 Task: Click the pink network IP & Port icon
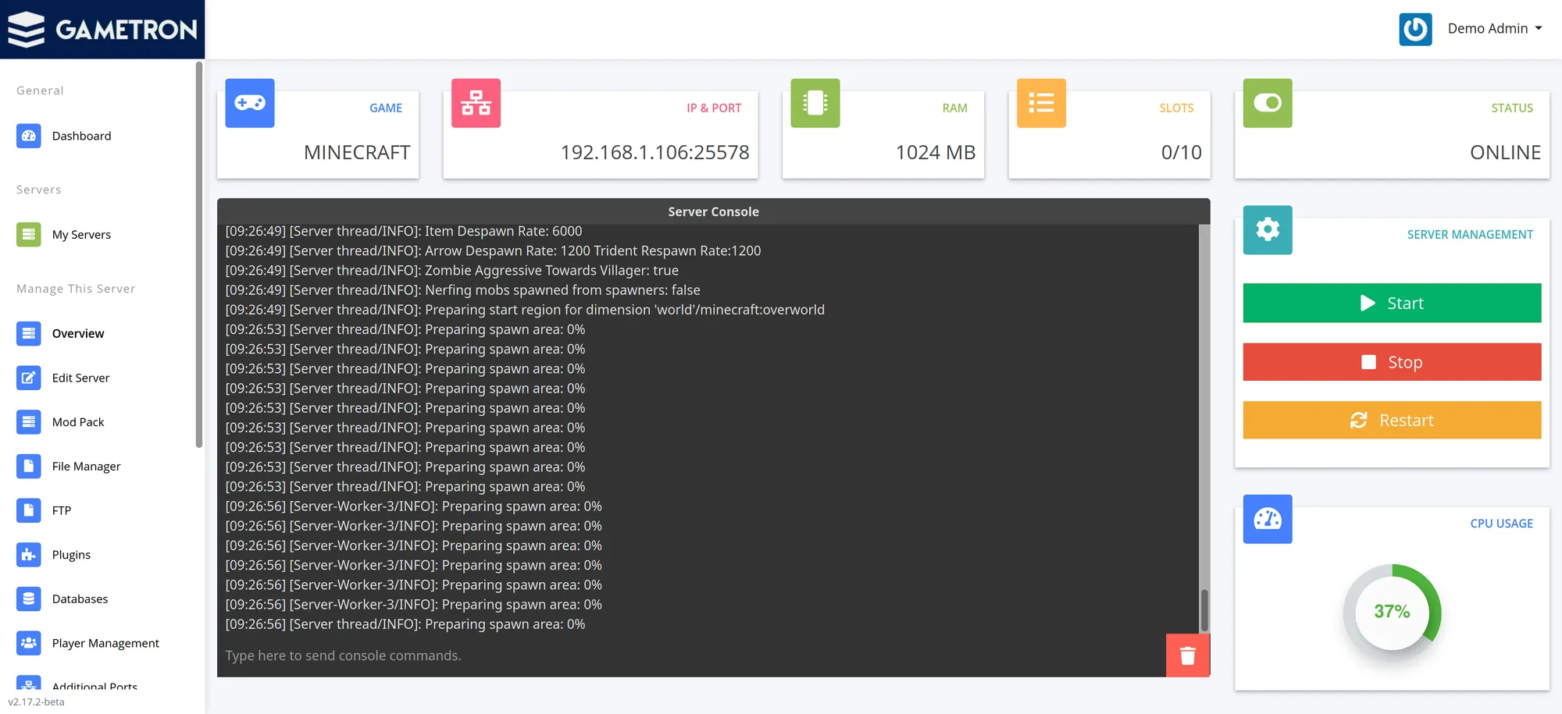[476, 103]
